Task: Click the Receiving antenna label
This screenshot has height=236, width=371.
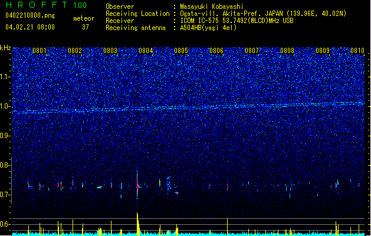Action: (136, 28)
